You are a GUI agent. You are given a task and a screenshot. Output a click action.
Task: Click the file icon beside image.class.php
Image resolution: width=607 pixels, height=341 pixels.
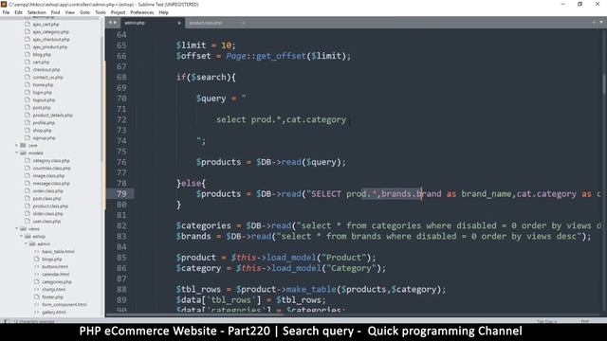click(28, 175)
